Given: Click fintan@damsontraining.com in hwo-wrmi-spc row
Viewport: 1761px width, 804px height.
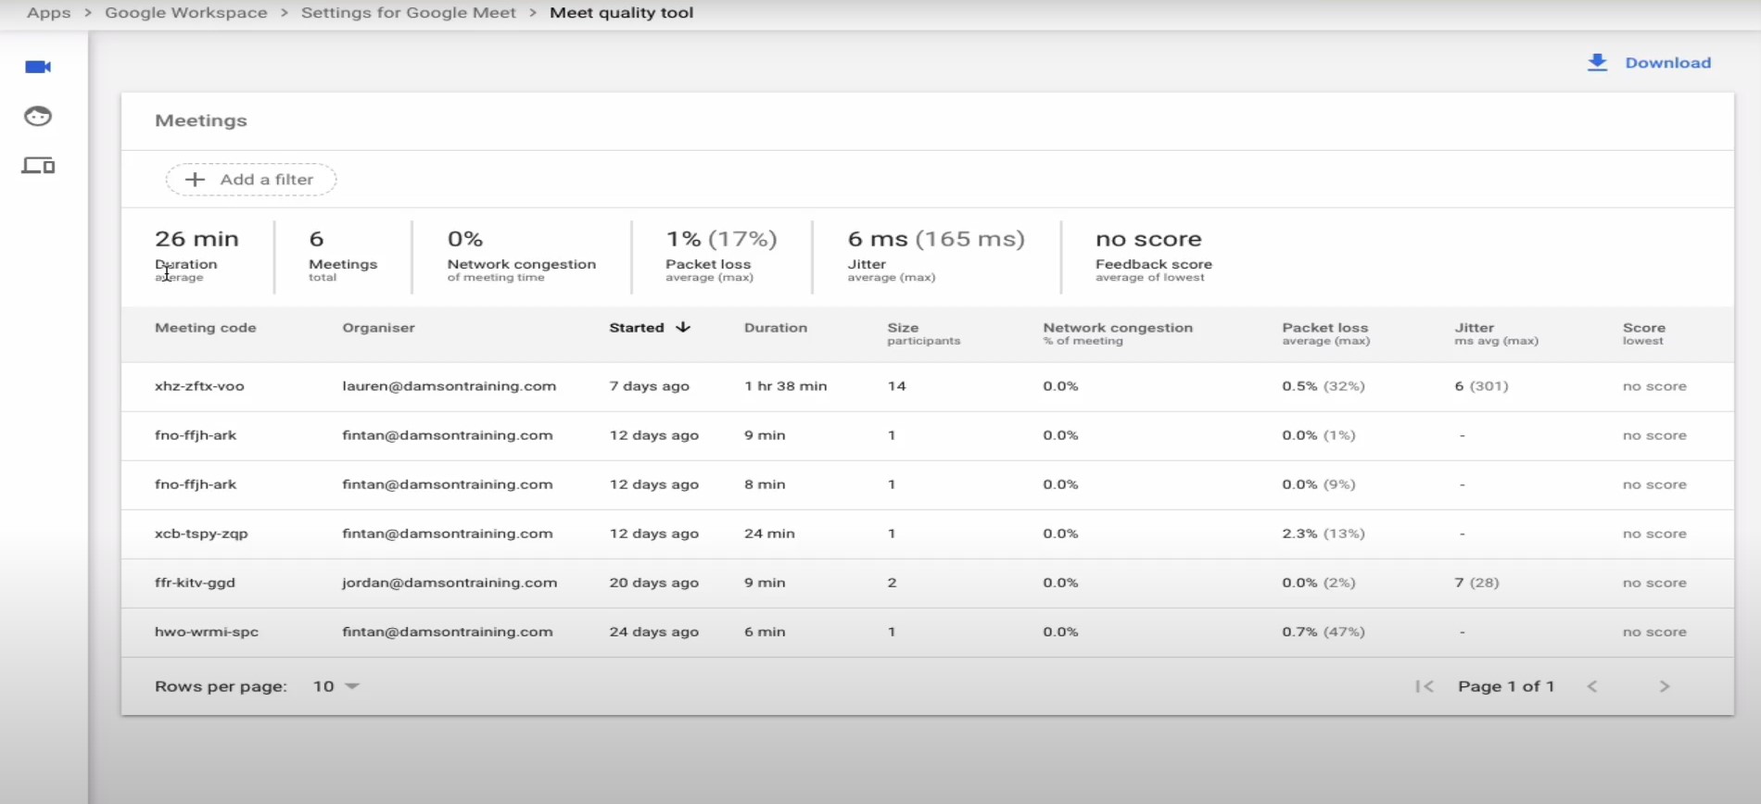Looking at the screenshot, I should coord(448,632).
